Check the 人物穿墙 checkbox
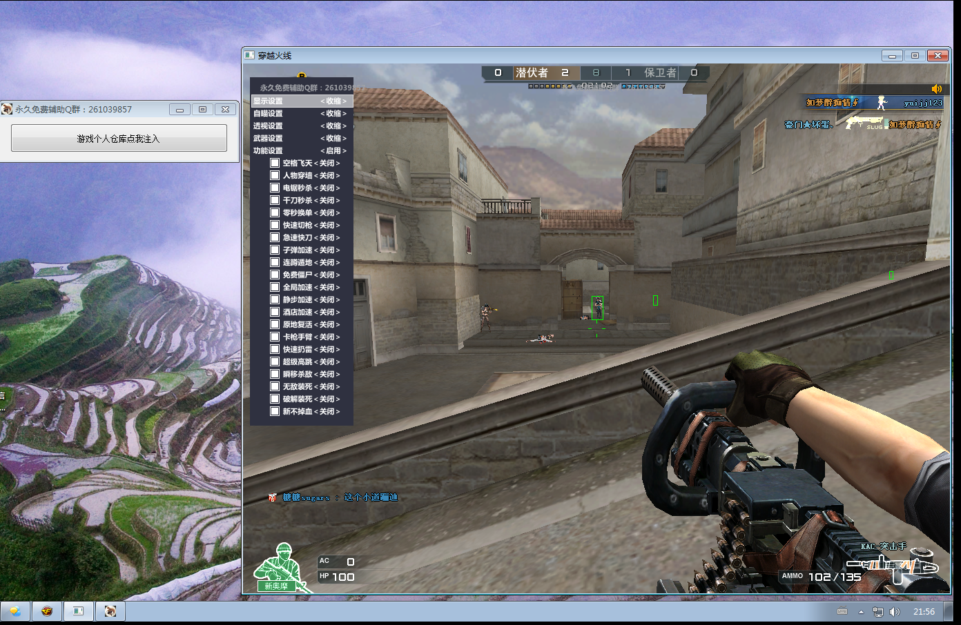 pos(275,175)
